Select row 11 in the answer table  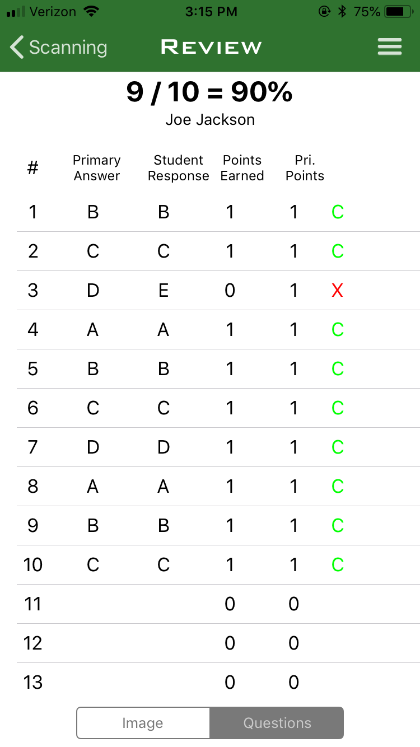click(x=210, y=604)
